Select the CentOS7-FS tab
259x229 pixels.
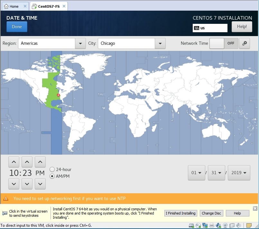(x=48, y=6)
